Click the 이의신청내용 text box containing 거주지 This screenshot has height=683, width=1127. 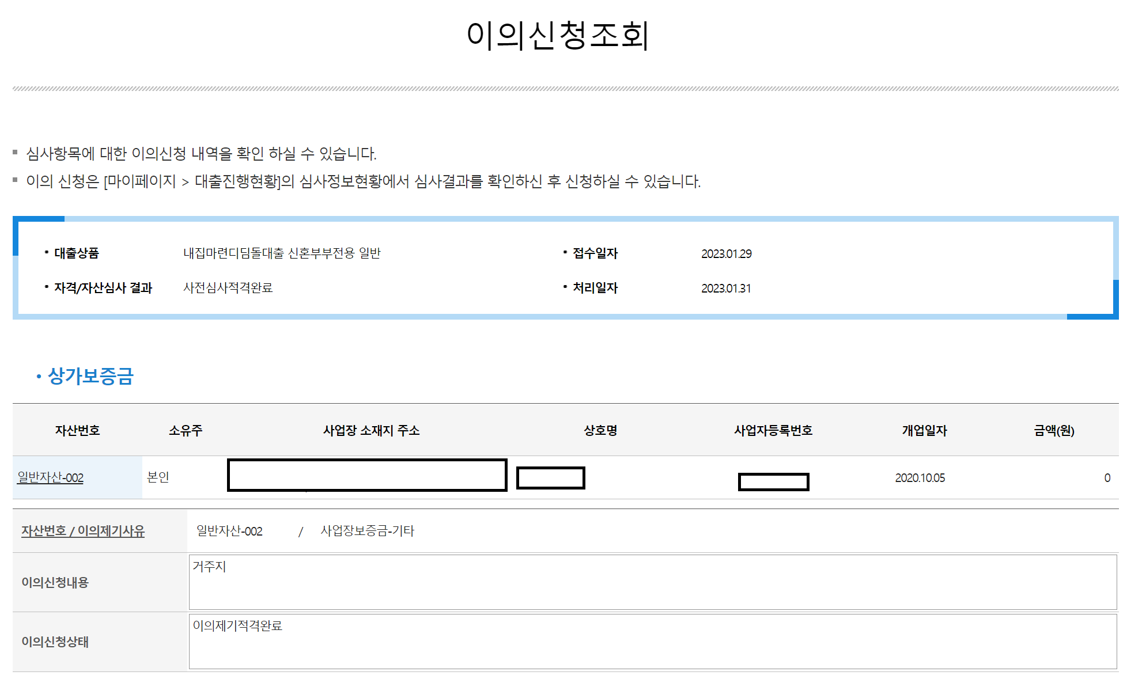(x=652, y=582)
